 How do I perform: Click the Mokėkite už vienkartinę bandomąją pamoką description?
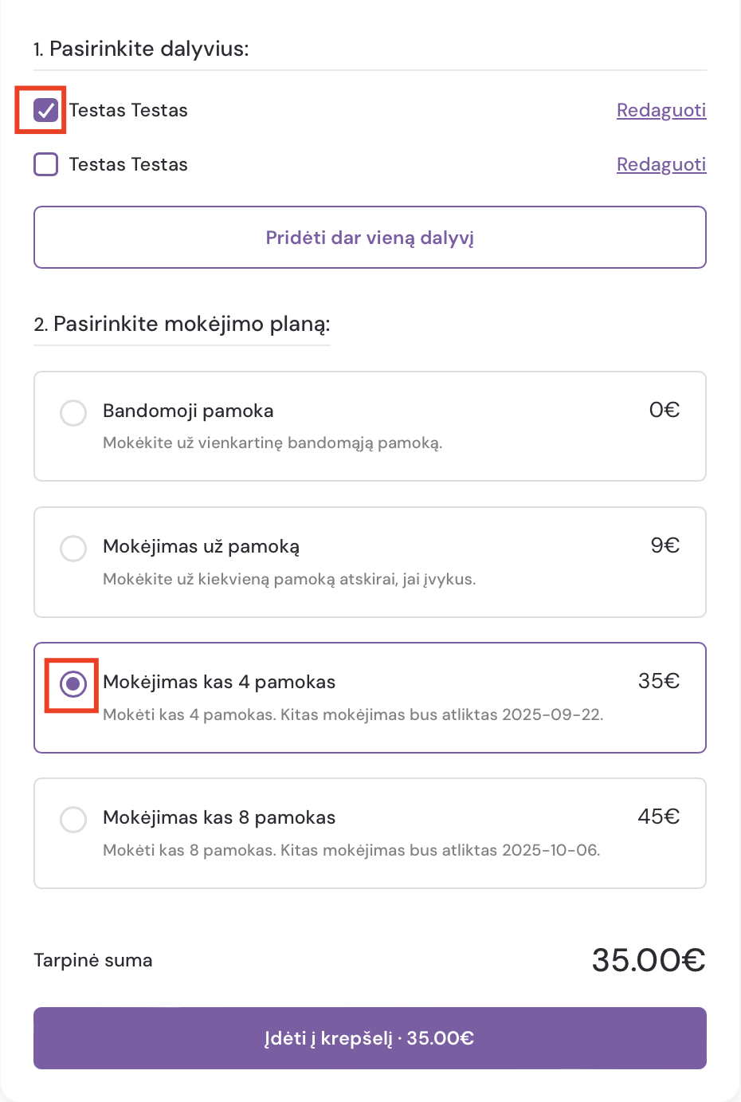[272, 443]
